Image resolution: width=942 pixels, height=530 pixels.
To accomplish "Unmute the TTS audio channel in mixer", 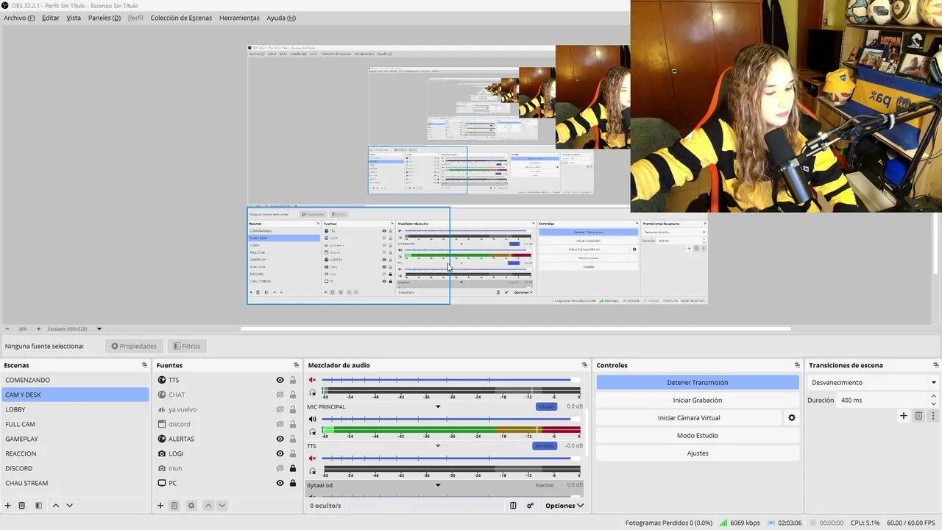I will point(312,459).
